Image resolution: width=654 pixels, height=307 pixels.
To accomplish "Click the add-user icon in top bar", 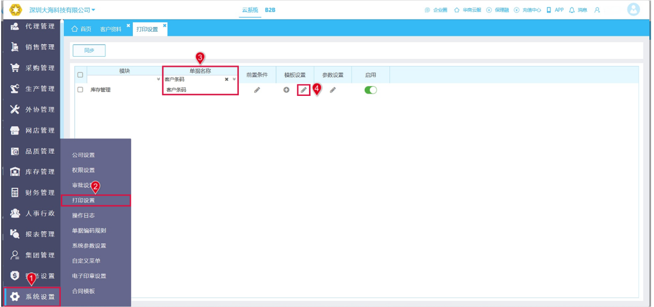I will [597, 10].
